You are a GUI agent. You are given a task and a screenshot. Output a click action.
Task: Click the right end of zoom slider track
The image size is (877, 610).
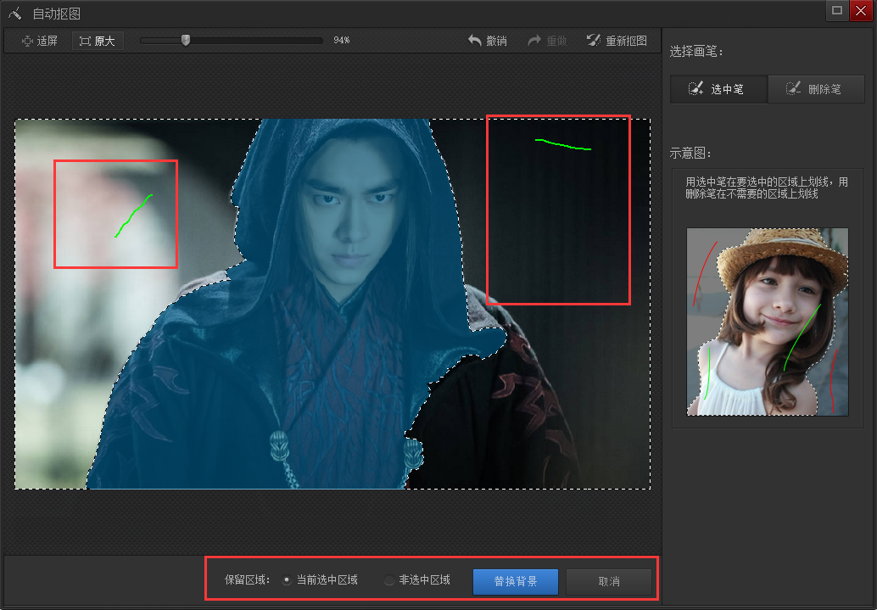tap(321, 40)
